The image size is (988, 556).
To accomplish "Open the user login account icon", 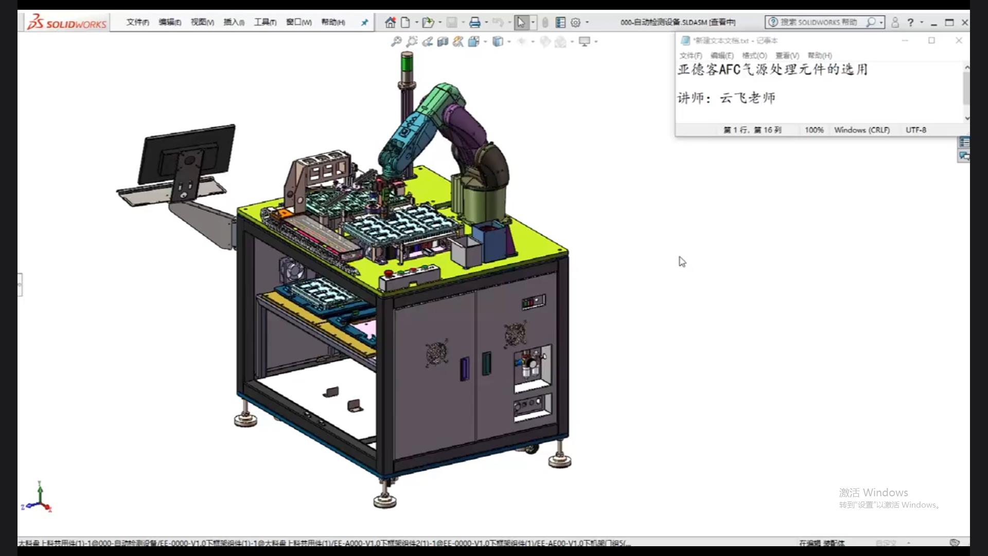I will coord(895,22).
